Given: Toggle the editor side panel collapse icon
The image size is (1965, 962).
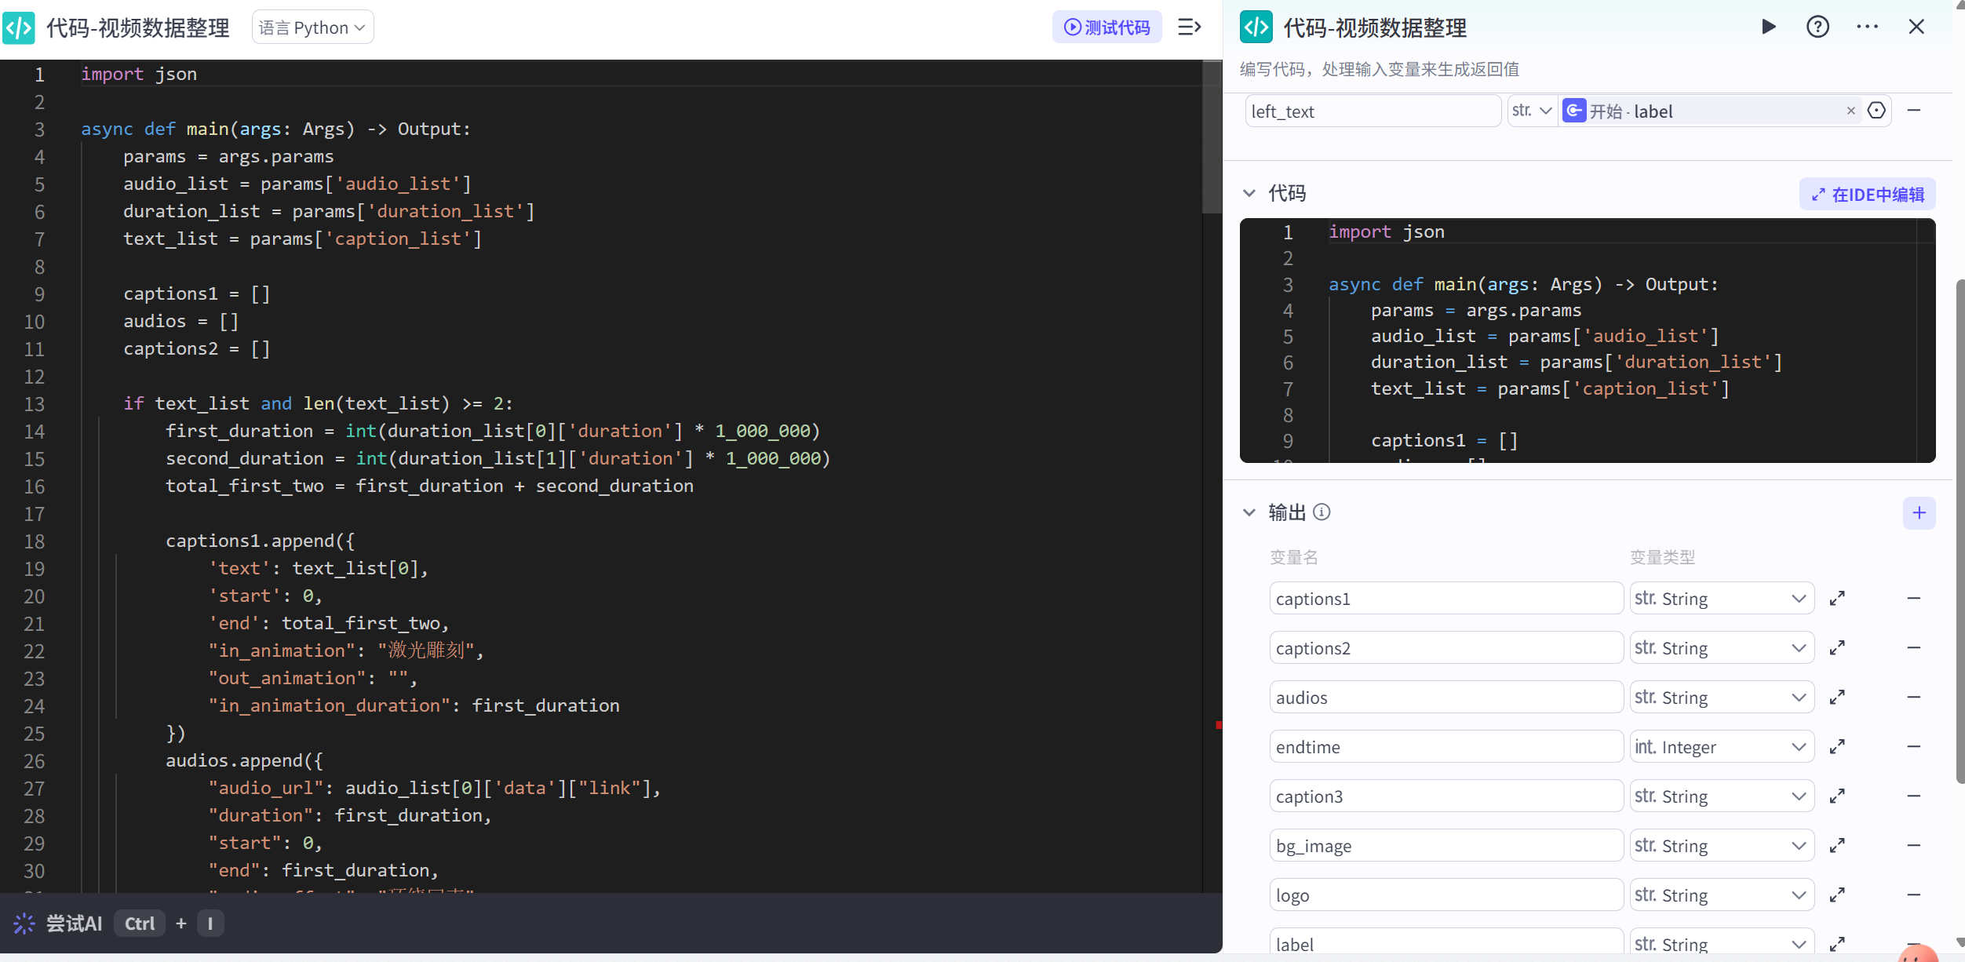Looking at the screenshot, I should coord(1189,27).
